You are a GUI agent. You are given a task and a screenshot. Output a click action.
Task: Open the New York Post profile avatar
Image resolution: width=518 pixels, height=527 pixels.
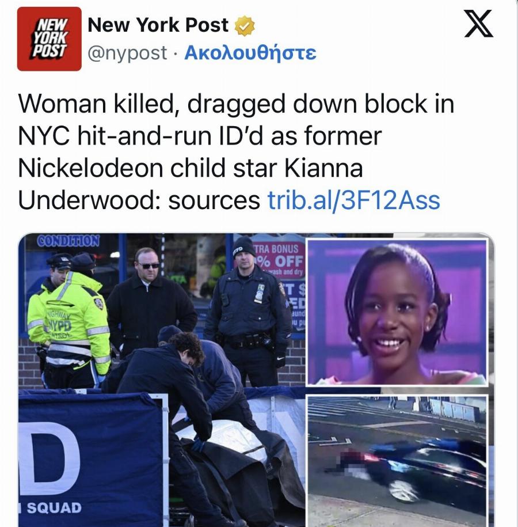(x=49, y=39)
